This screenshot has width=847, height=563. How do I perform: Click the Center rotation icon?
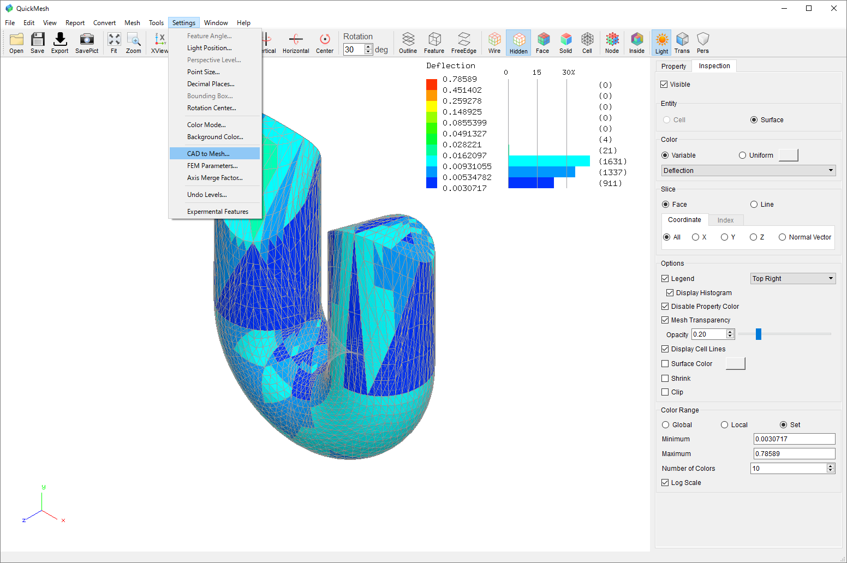pos(325,43)
